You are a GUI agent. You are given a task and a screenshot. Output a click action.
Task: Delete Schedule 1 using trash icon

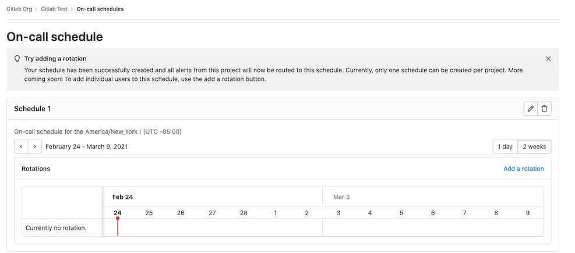click(x=544, y=109)
